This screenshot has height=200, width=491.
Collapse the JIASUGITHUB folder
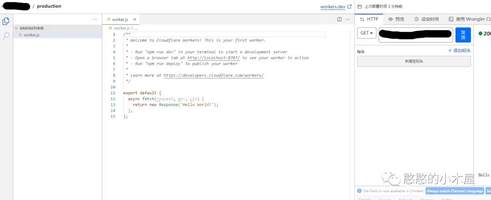point(17,28)
